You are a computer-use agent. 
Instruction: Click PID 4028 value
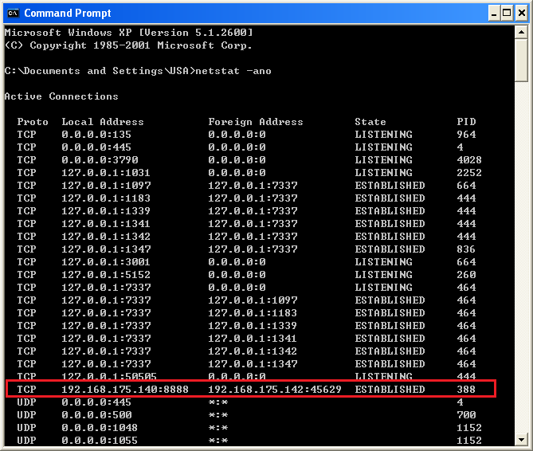click(x=469, y=160)
